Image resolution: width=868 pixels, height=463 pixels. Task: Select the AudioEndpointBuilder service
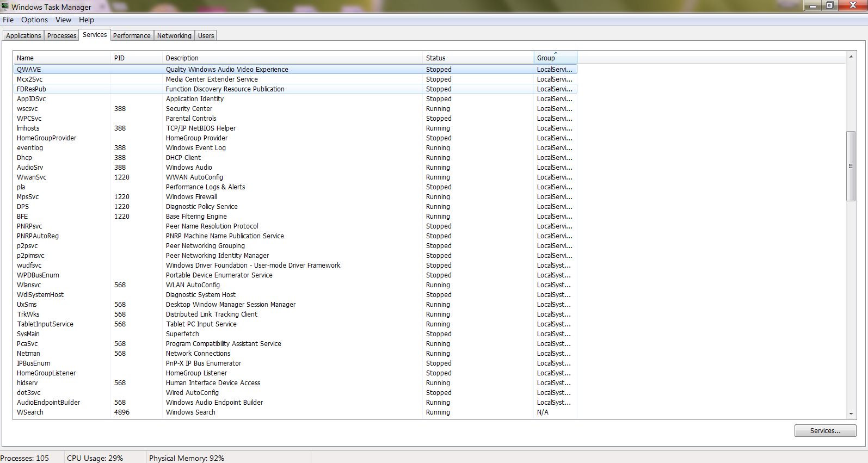295,402
